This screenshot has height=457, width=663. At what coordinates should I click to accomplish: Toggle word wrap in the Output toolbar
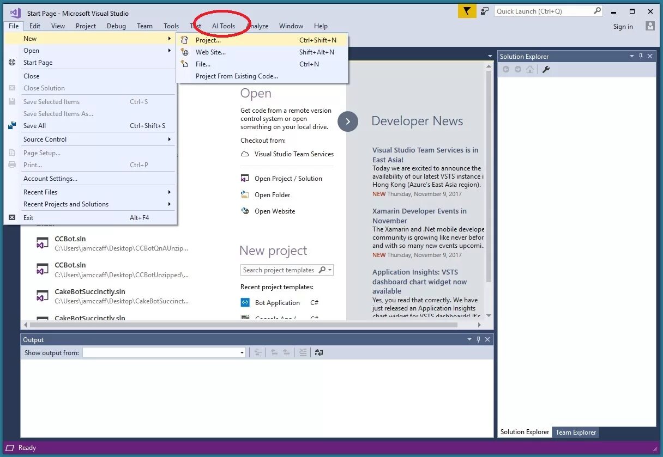pyautogui.click(x=319, y=352)
